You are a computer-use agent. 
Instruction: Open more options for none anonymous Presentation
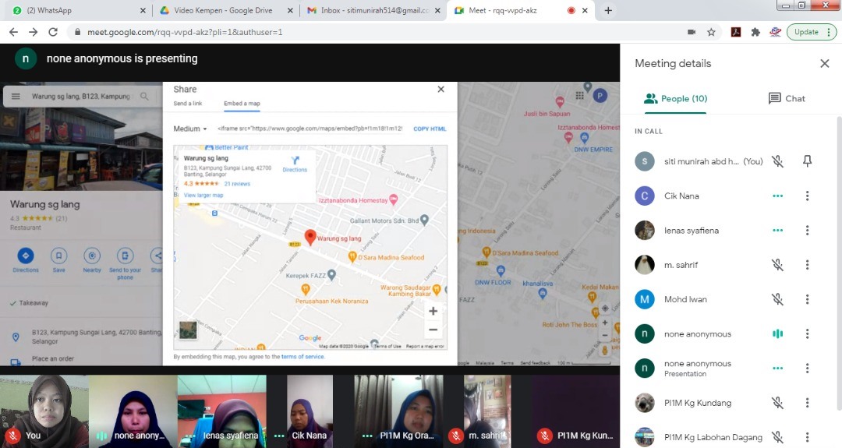pos(808,369)
